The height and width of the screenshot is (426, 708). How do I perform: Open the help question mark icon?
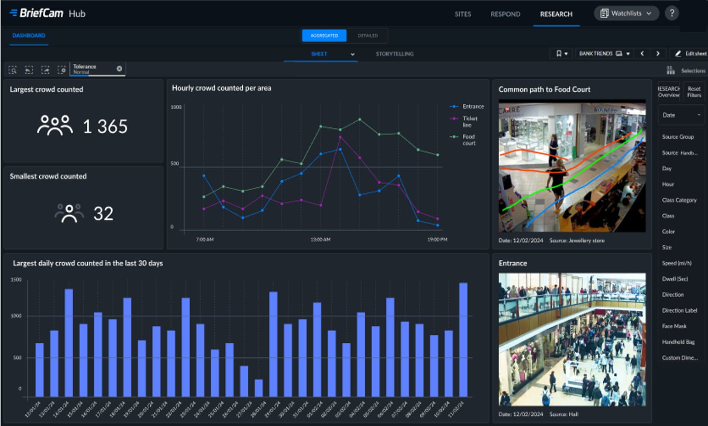click(672, 14)
